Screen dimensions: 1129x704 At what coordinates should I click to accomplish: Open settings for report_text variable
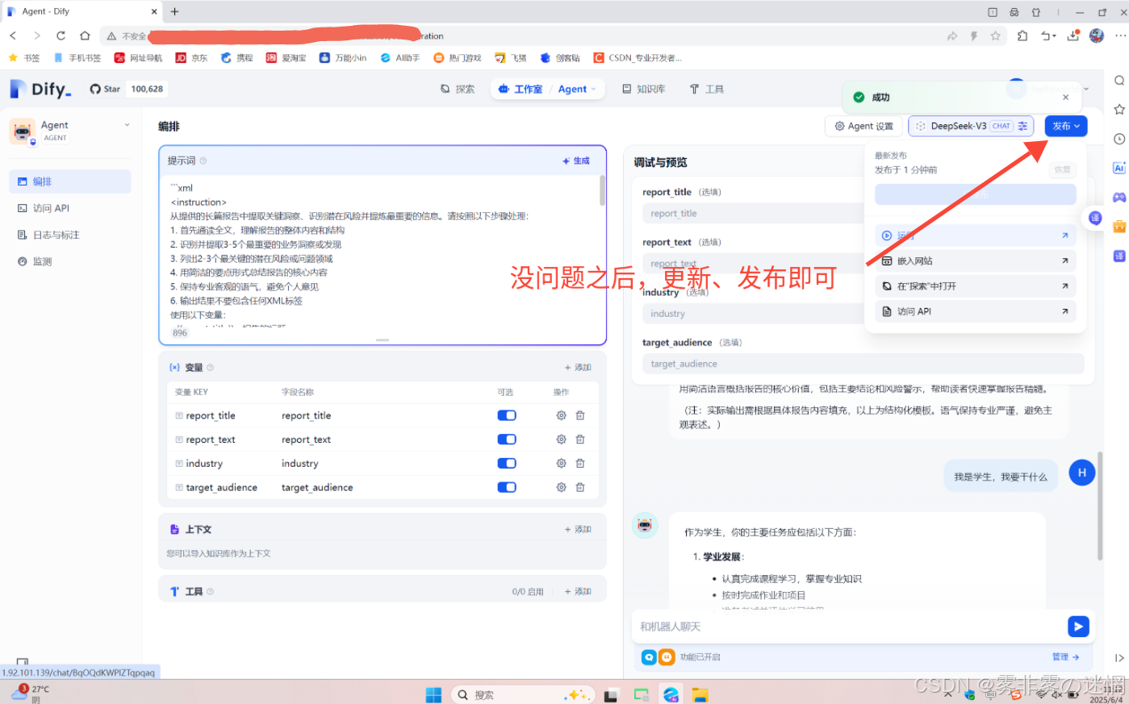(x=561, y=439)
